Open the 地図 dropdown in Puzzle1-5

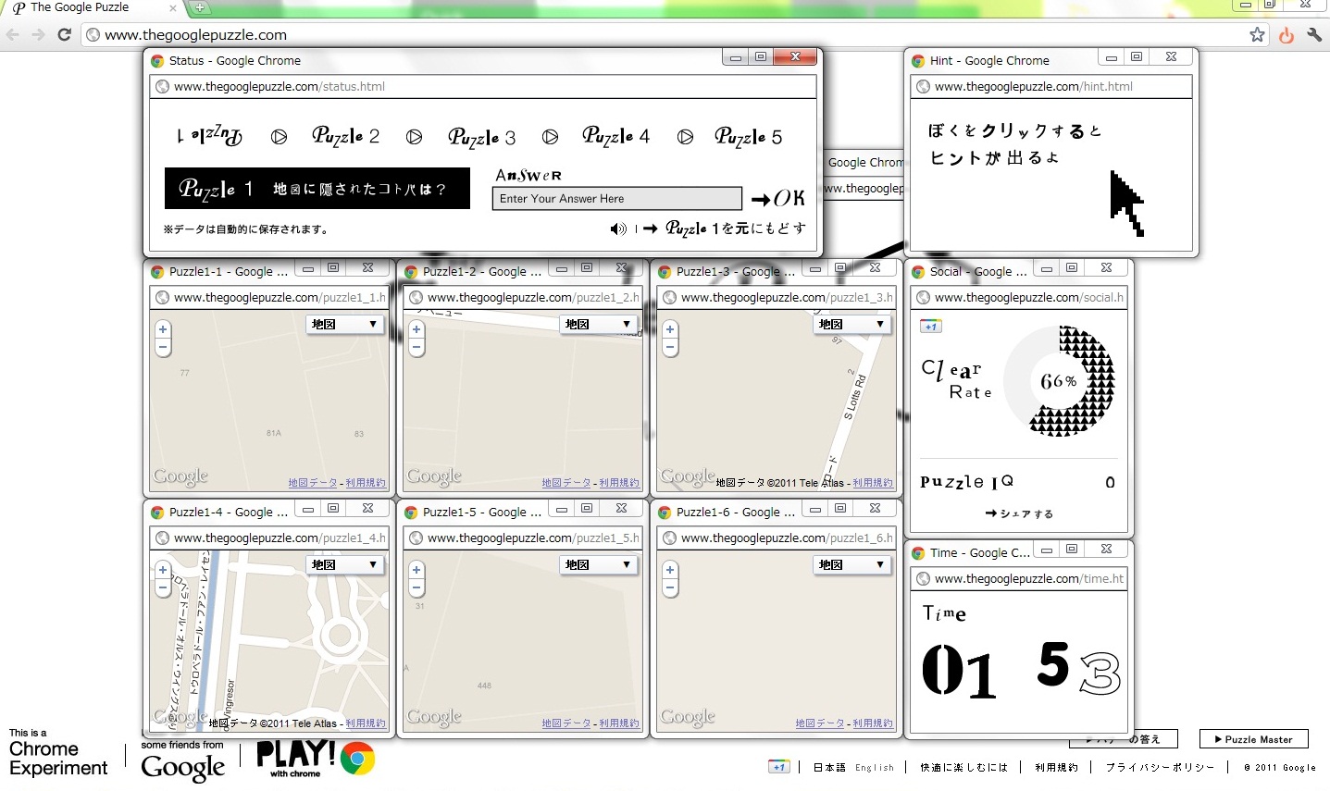[x=599, y=565]
